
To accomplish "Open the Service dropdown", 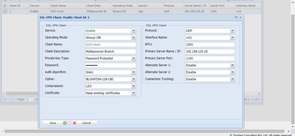I will [133, 30].
